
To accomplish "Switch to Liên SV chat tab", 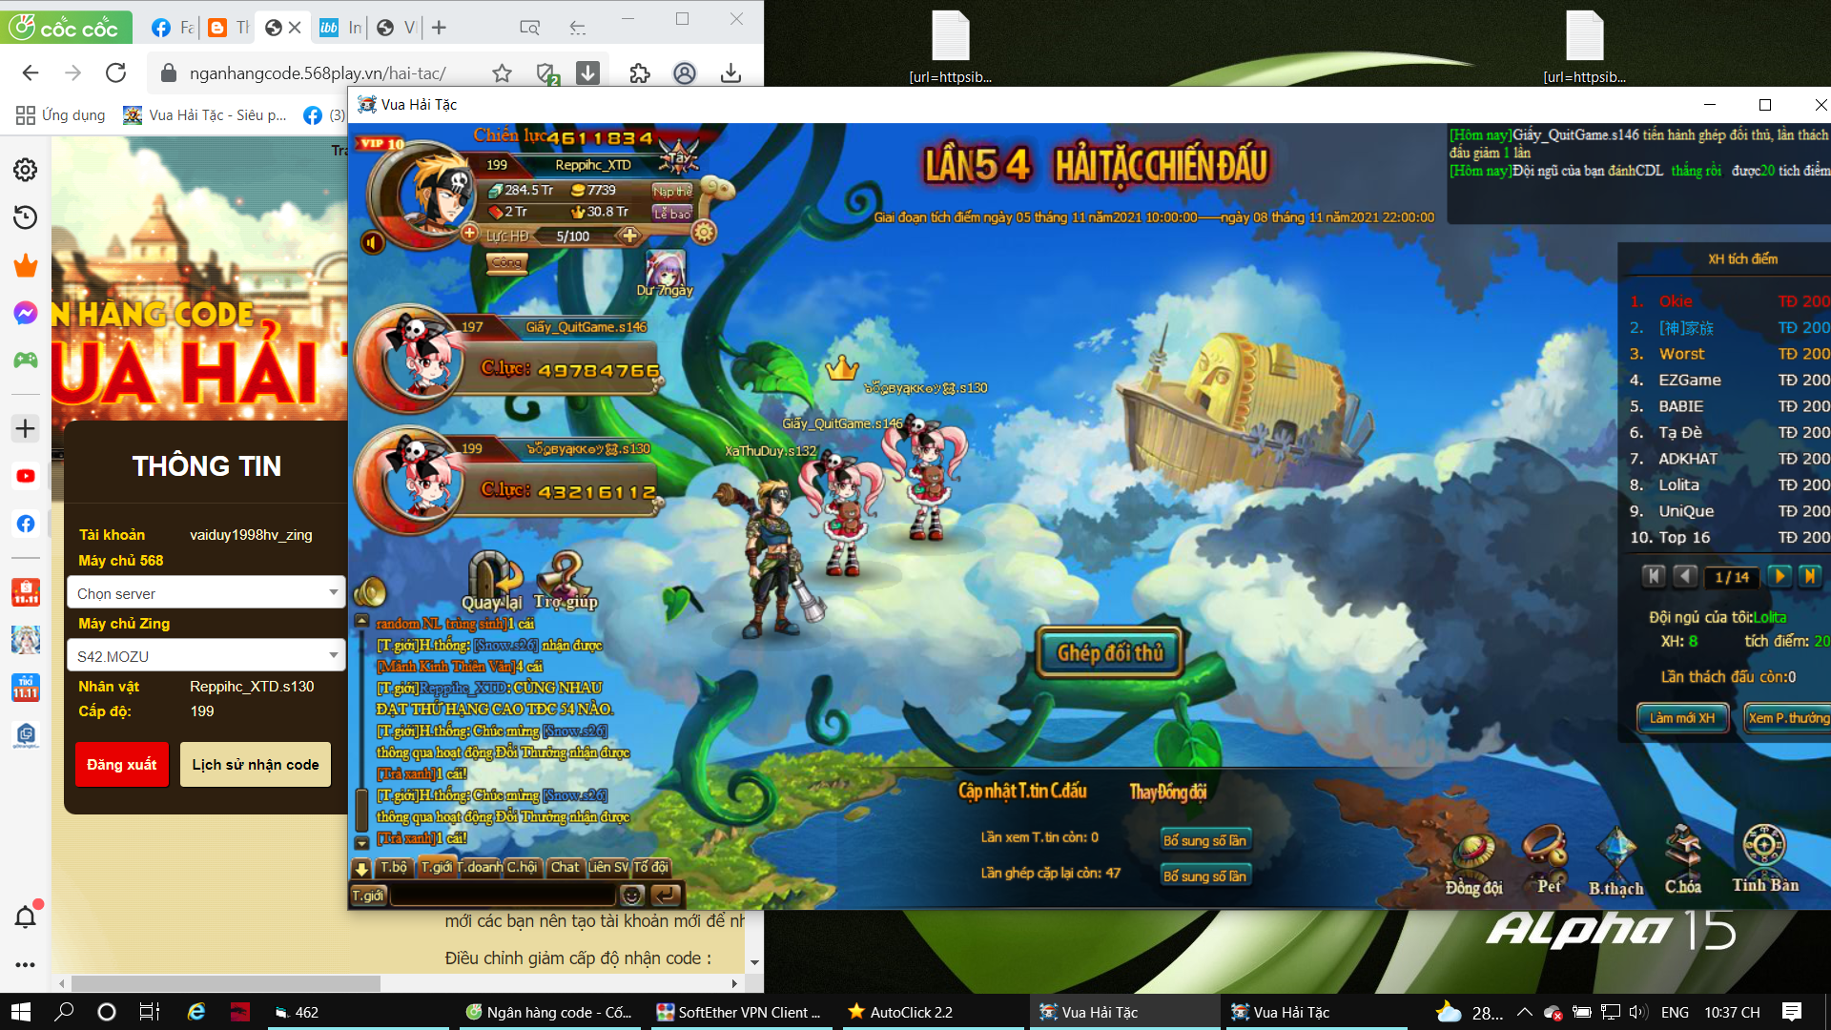I will 608,867.
